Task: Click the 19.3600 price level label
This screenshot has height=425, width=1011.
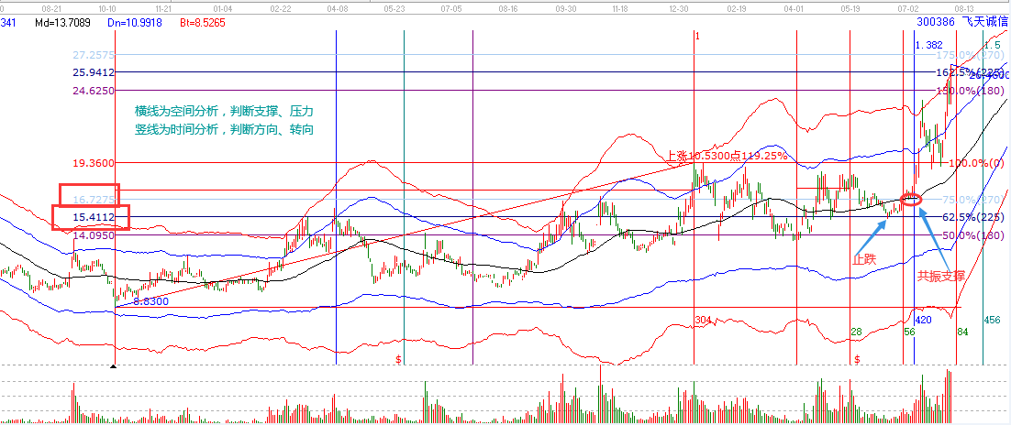Action: [x=93, y=163]
